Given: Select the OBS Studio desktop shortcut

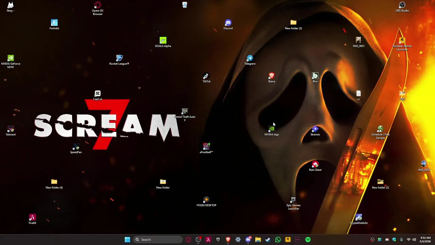Looking at the screenshot, I should point(402,7).
